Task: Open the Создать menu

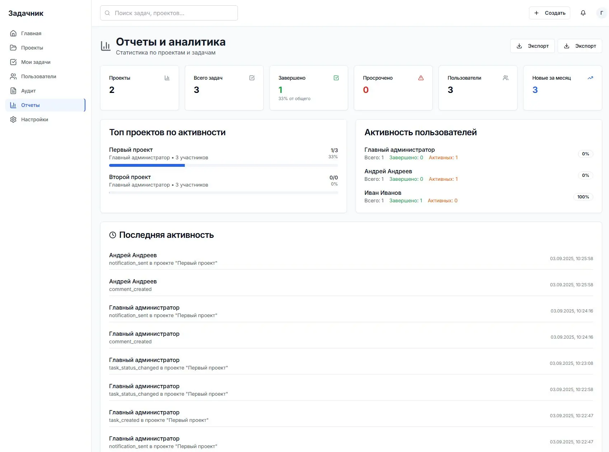Action: point(549,13)
